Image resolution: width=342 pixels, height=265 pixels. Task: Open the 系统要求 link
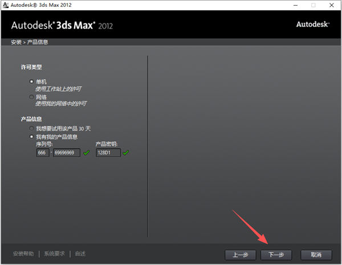tap(55, 254)
